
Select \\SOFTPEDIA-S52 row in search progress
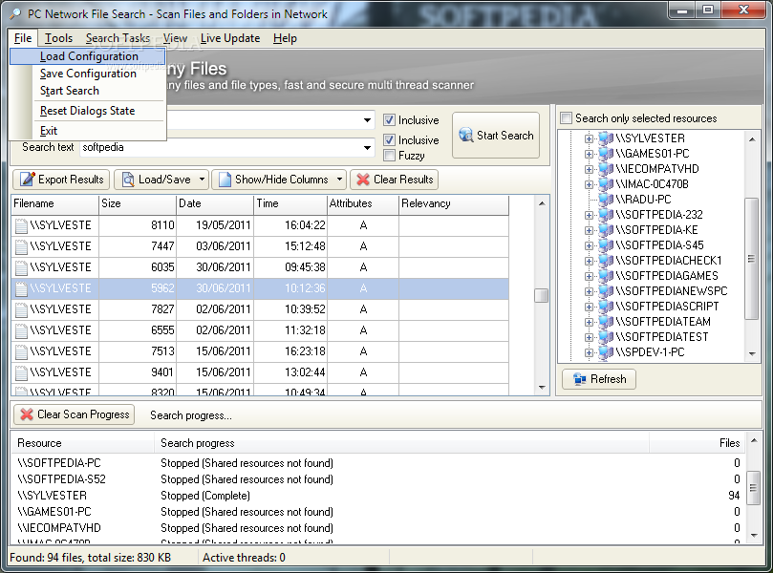pyautogui.click(x=378, y=479)
